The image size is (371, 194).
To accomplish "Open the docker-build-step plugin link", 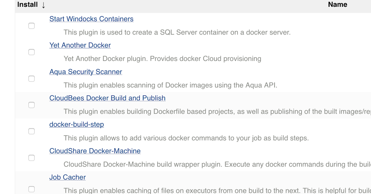I will (76, 124).
